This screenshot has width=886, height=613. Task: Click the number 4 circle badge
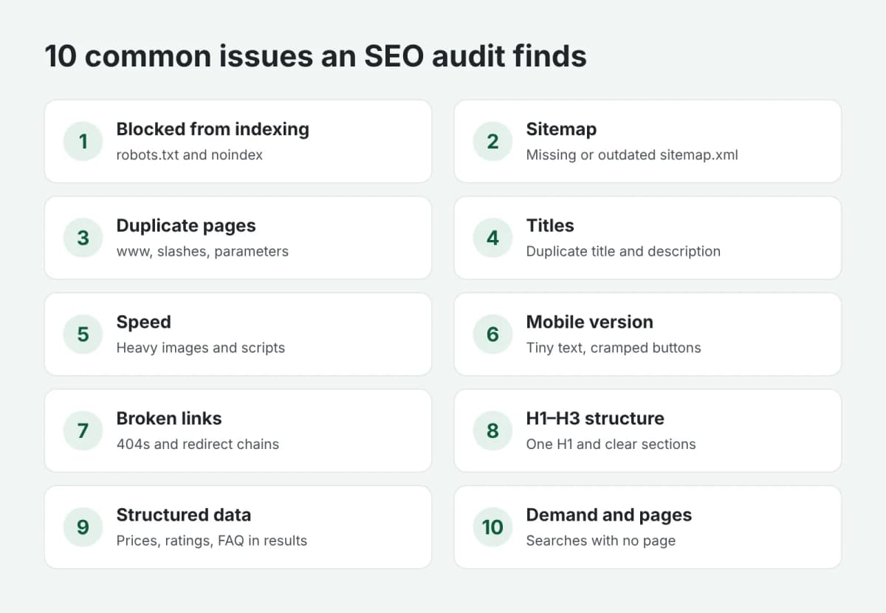point(492,238)
